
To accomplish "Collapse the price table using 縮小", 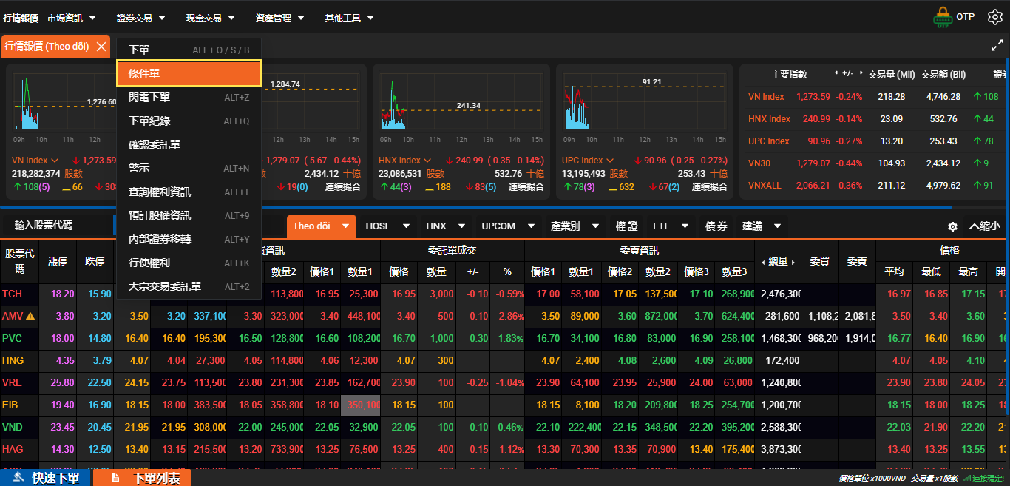I will click(984, 226).
